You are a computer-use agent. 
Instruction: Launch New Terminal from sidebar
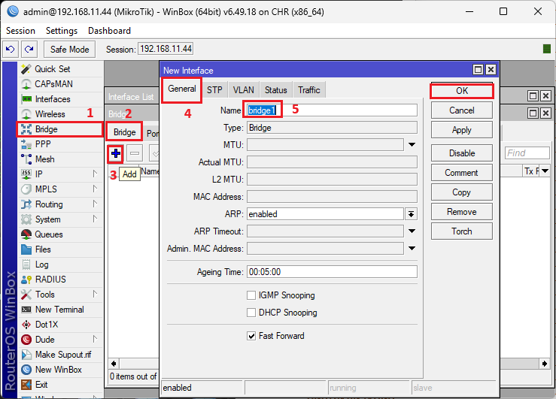pyautogui.click(x=59, y=310)
